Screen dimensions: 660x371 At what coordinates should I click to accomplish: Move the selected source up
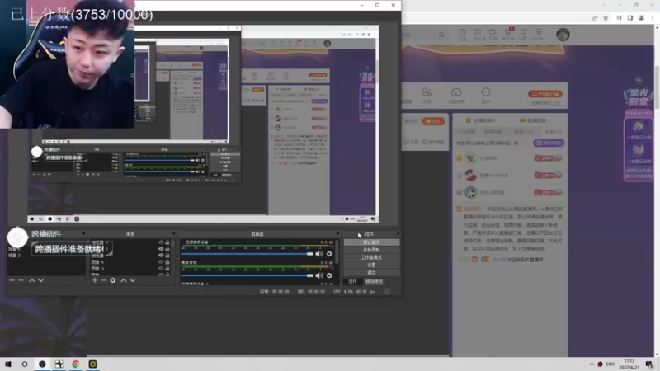(x=124, y=280)
